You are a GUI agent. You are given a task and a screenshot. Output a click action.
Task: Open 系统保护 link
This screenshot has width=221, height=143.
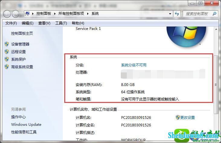pyautogui.click(x=18, y=59)
